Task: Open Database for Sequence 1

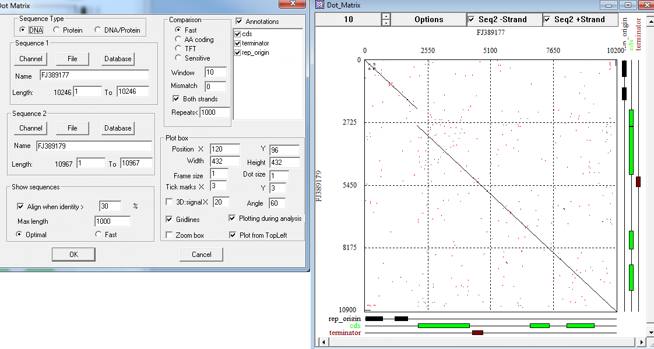Action: (118, 59)
